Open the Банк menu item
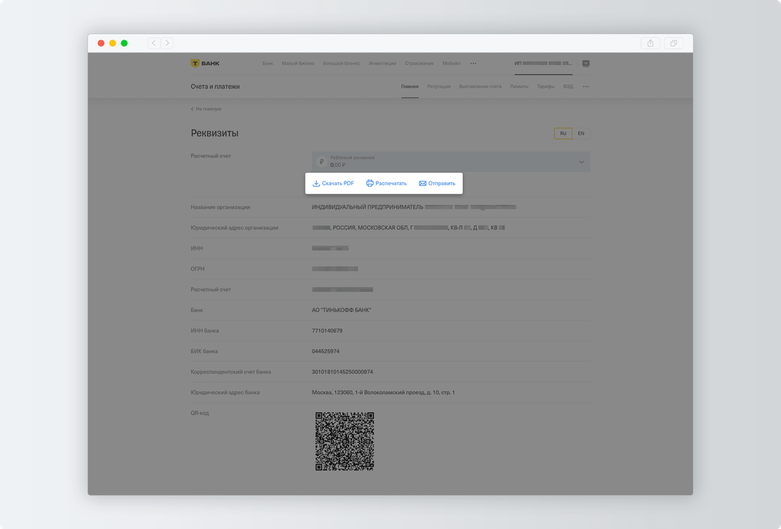 (267, 64)
